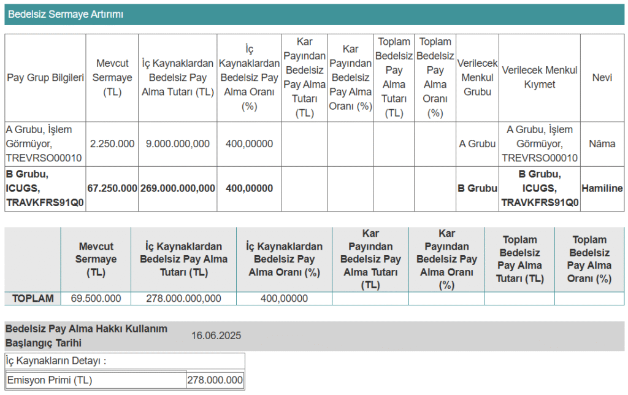Viewport: 628px width, 395px height.
Task: Click the "Hamiline" cell
Action: pos(603,188)
